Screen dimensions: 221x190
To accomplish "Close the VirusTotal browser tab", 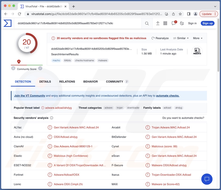I will [65, 6].
